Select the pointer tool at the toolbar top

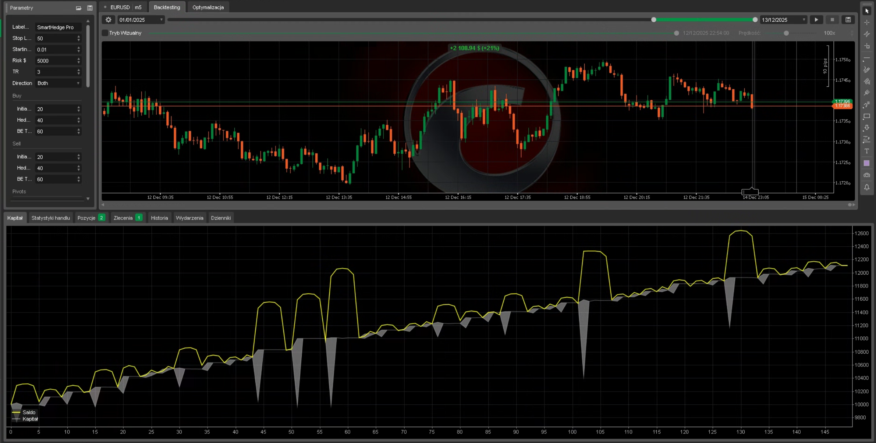(867, 10)
